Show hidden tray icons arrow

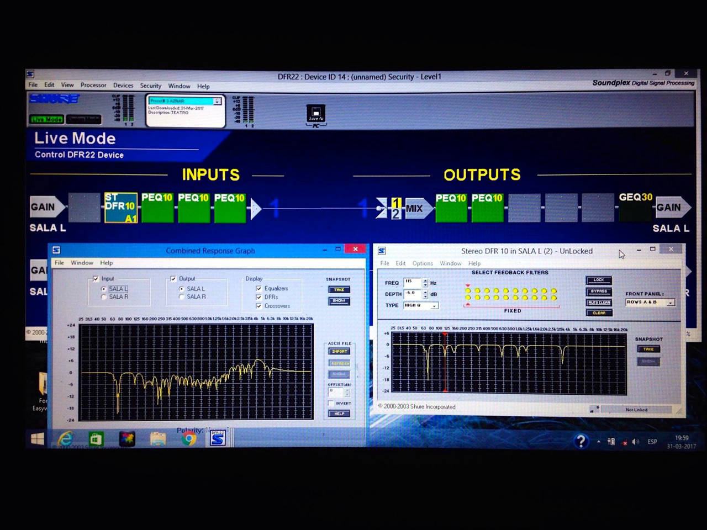tap(599, 442)
